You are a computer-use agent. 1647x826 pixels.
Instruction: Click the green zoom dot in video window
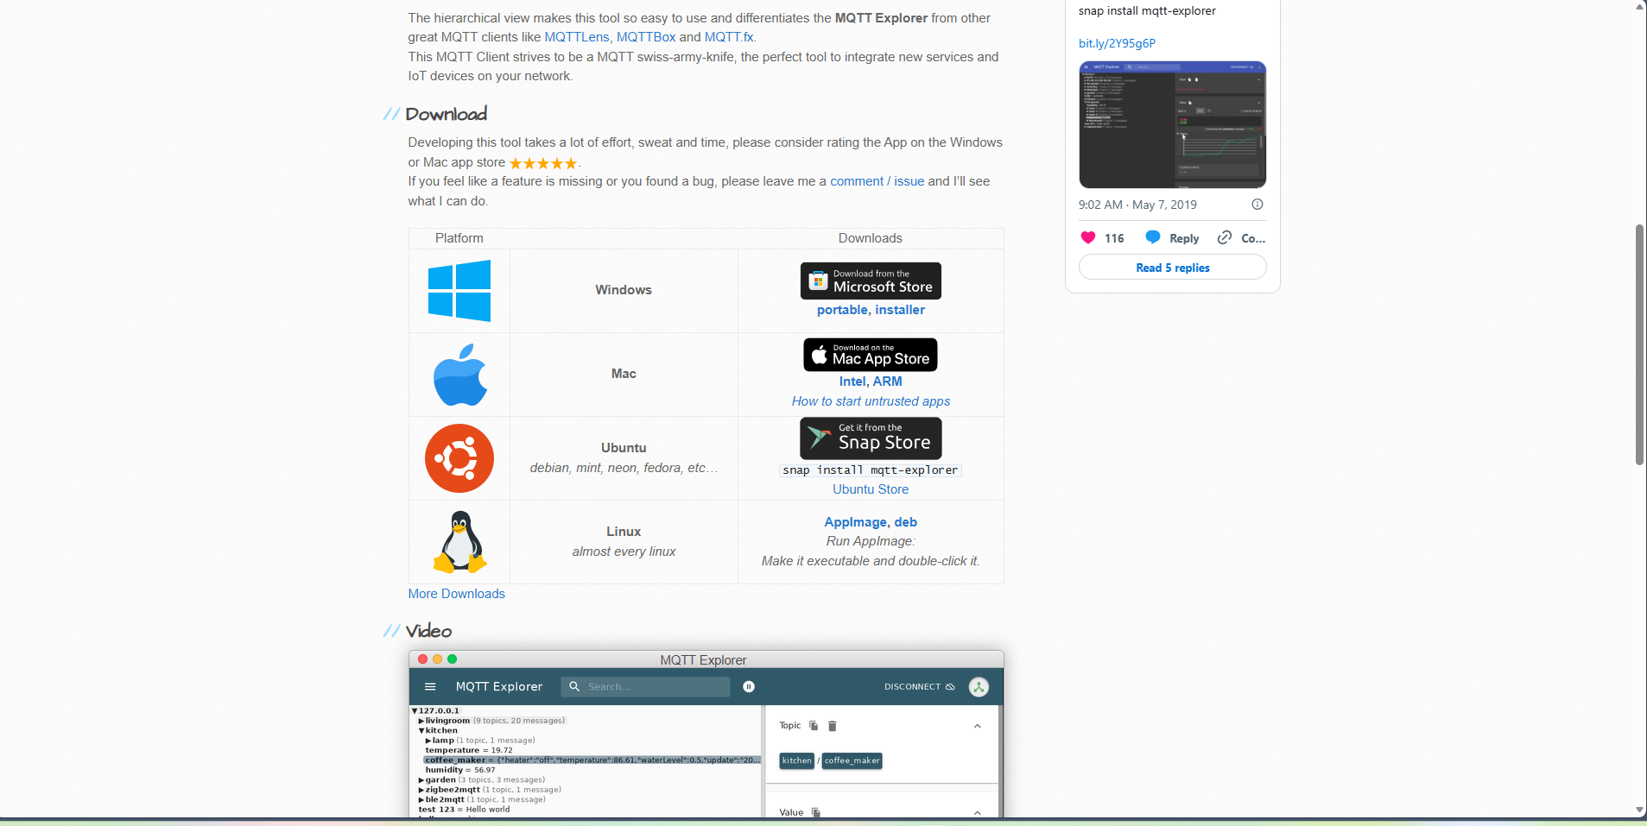coord(453,659)
